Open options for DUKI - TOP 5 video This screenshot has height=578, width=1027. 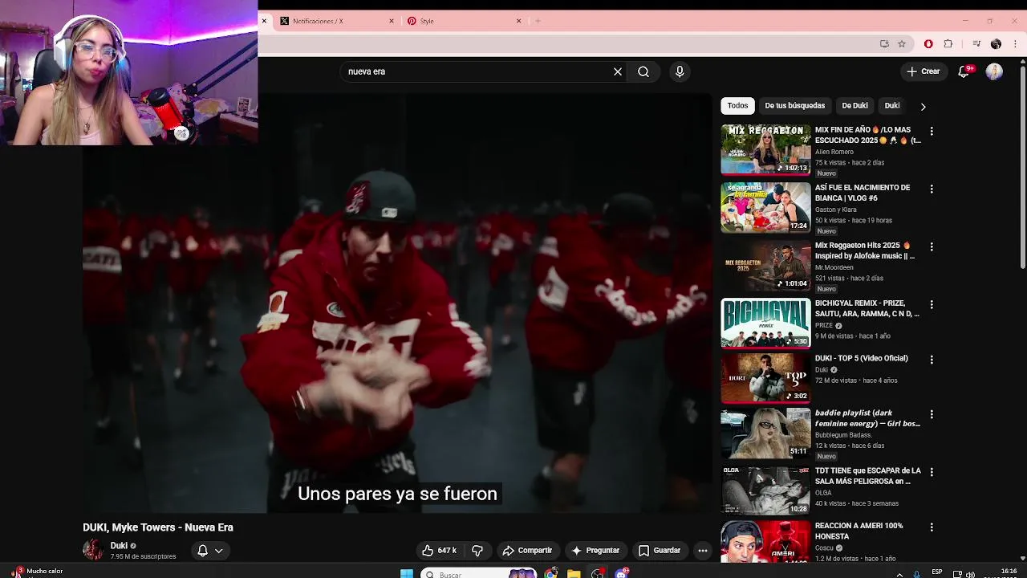932,359
